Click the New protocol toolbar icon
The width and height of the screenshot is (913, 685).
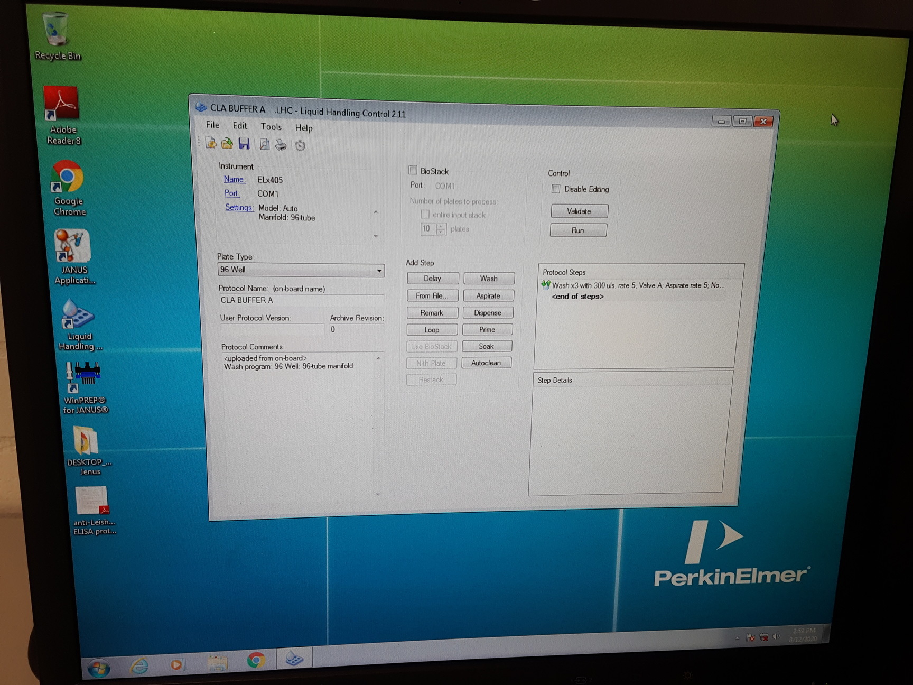click(211, 143)
